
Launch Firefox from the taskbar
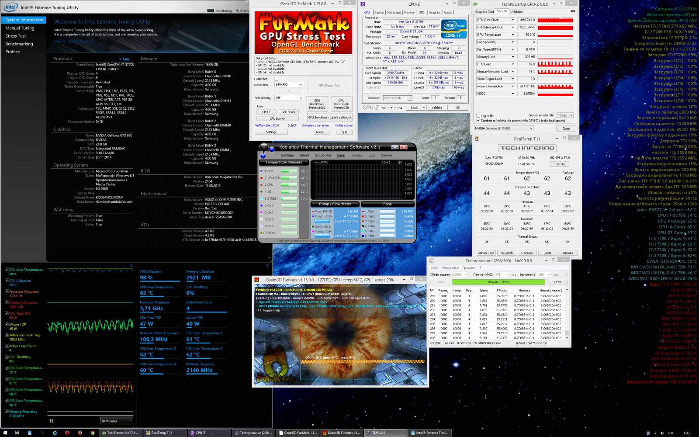(80, 433)
